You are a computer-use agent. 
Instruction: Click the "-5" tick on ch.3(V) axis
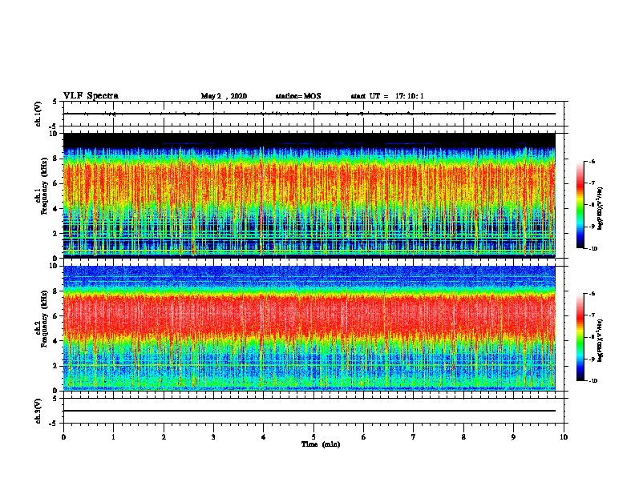coord(55,424)
